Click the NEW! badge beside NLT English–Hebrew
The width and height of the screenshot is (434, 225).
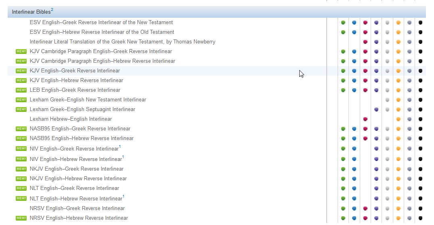[21, 198]
